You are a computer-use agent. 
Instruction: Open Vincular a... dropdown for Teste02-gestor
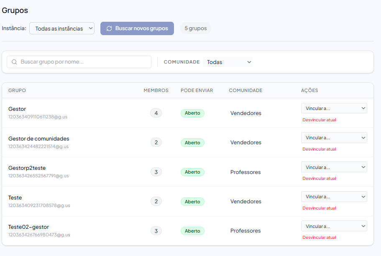pyautogui.click(x=334, y=226)
